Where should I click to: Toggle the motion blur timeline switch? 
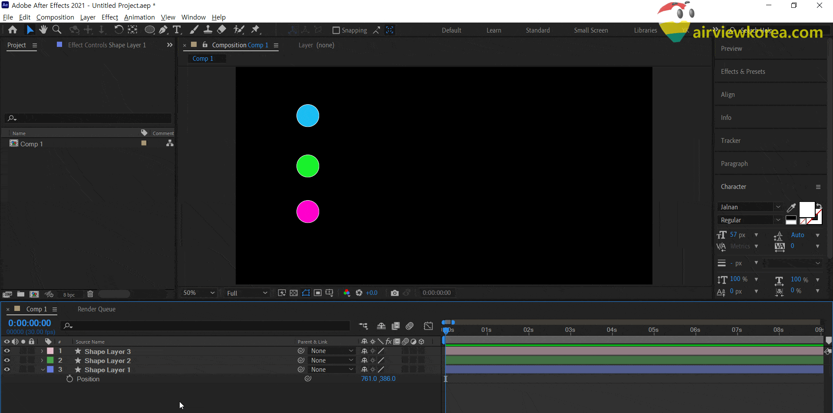click(x=409, y=326)
